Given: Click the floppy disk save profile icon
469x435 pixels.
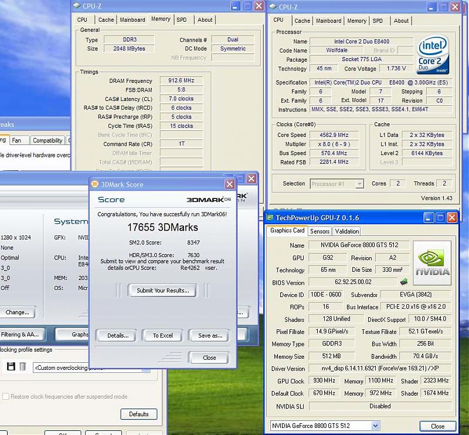Looking at the screenshot, I should [x=11, y=366].
